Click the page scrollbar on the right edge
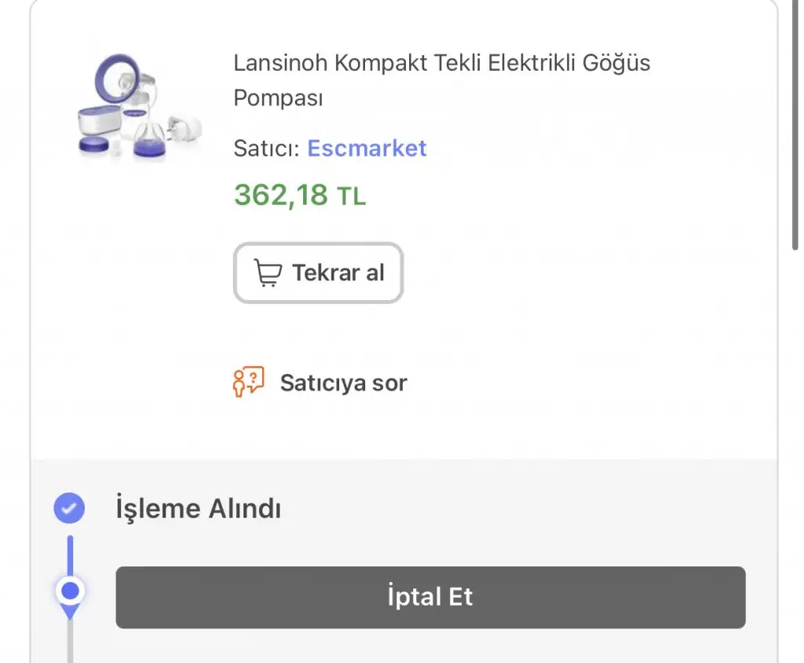Viewport: 804px width, 663px height. (796, 126)
